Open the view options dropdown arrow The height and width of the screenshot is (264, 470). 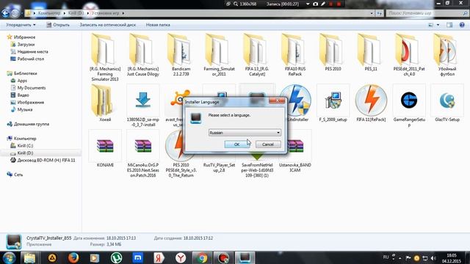tap(438, 25)
